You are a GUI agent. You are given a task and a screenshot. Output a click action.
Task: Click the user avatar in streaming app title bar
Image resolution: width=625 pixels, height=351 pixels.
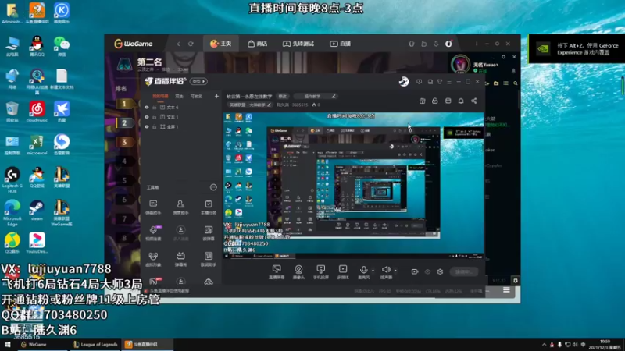(404, 82)
